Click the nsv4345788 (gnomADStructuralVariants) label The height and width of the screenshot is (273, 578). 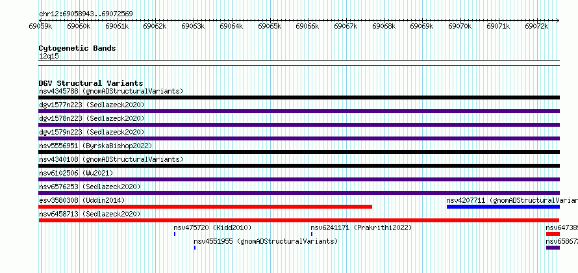[111, 91]
